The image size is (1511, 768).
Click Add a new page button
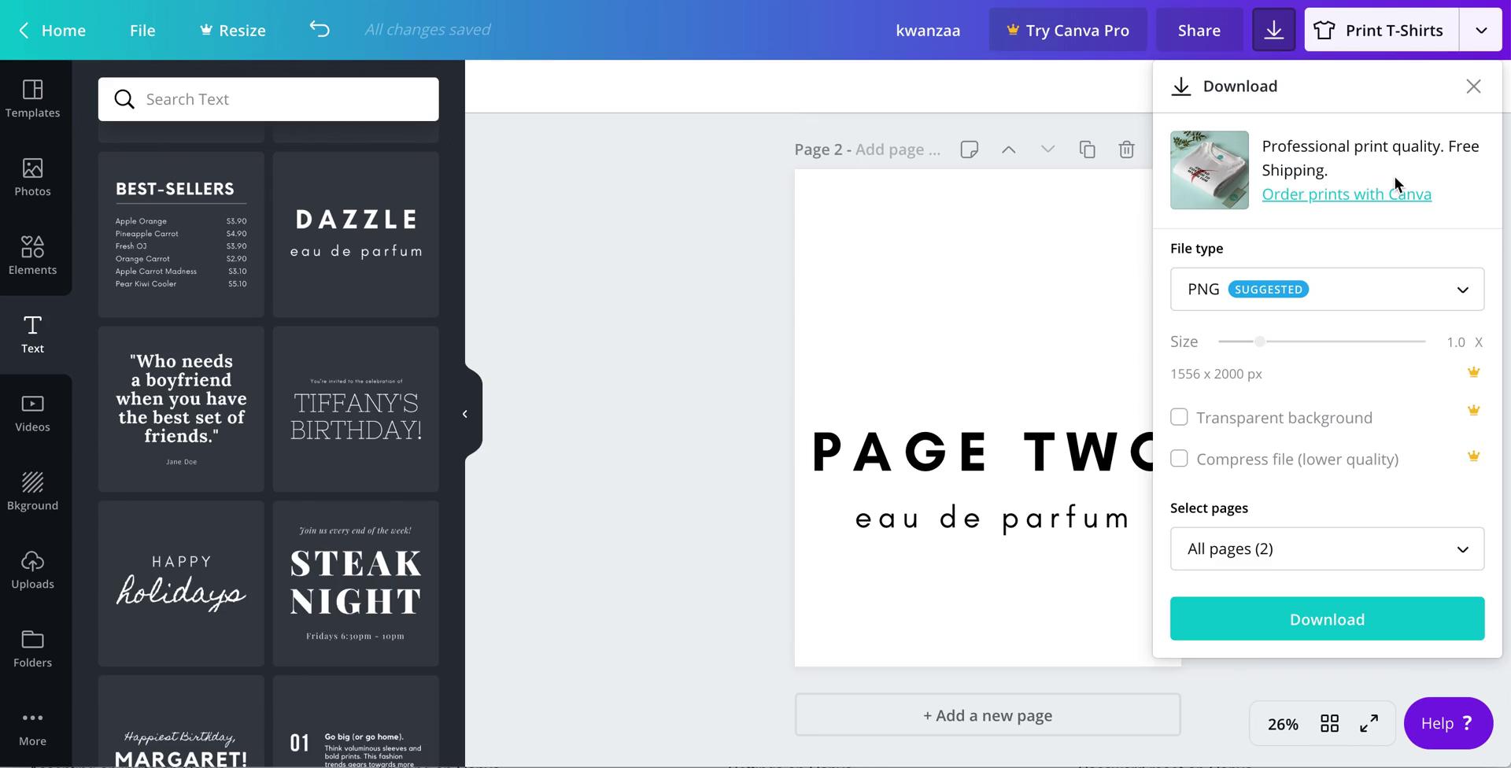(988, 715)
